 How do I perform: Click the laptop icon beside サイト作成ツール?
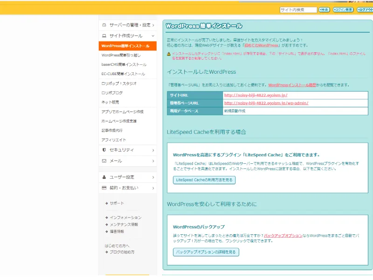(x=104, y=36)
